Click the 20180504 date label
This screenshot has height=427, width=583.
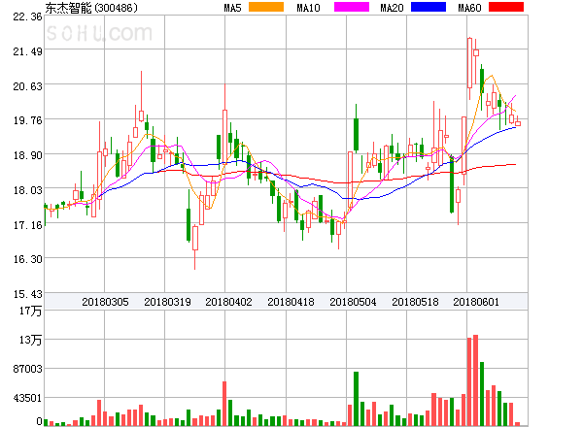tap(353, 302)
